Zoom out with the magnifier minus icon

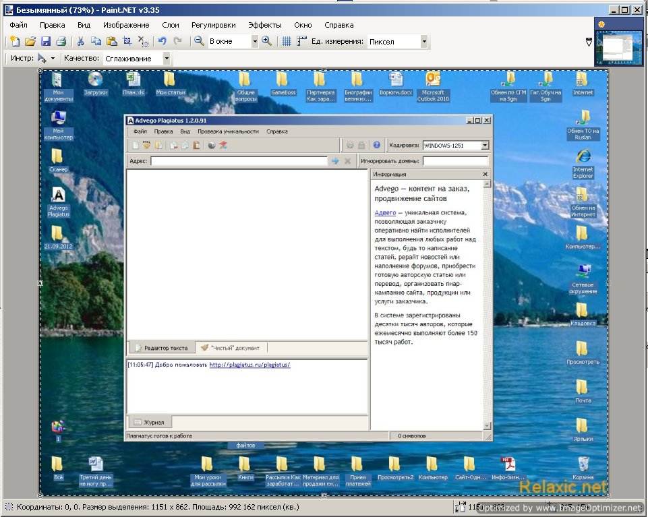point(199,41)
